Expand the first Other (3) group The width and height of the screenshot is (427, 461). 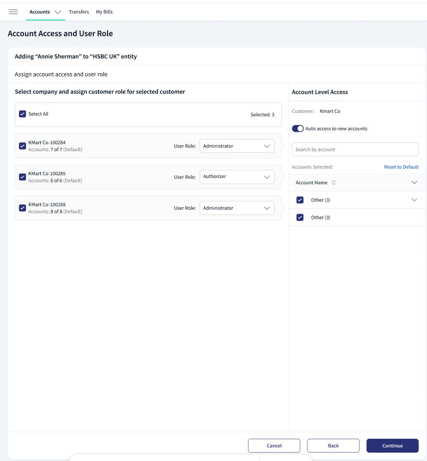point(414,200)
